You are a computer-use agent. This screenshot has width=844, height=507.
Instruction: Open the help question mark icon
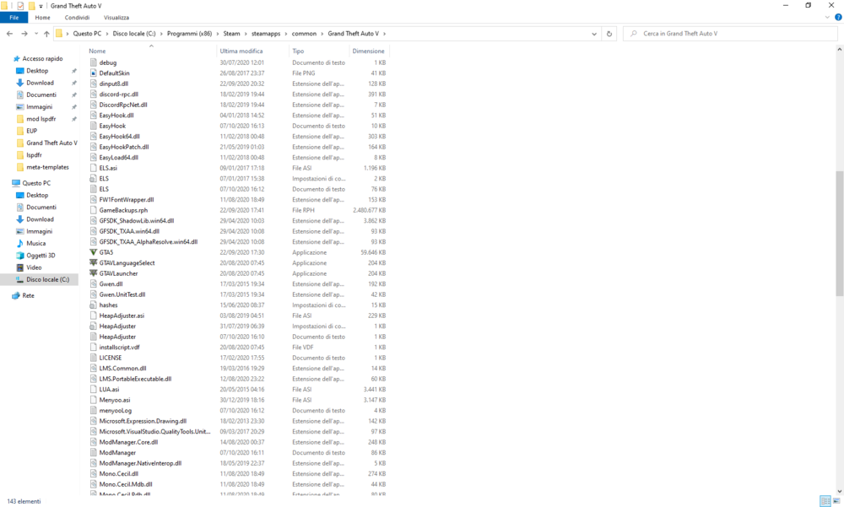[837, 18]
